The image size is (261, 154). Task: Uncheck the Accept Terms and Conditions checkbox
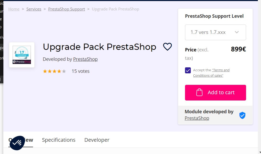(188, 70)
